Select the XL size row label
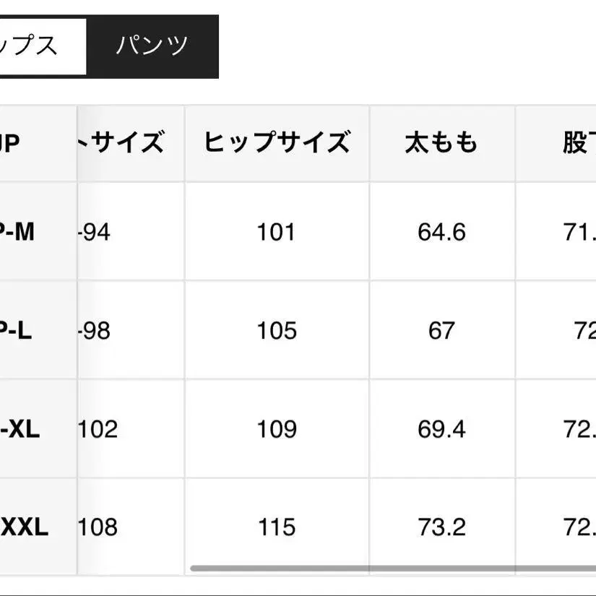Screen dimensions: 596x596 pyautogui.click(x=20, y=429)
